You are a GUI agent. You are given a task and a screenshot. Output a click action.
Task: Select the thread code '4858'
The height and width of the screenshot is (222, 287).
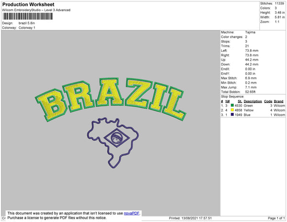tap(238, 110)
